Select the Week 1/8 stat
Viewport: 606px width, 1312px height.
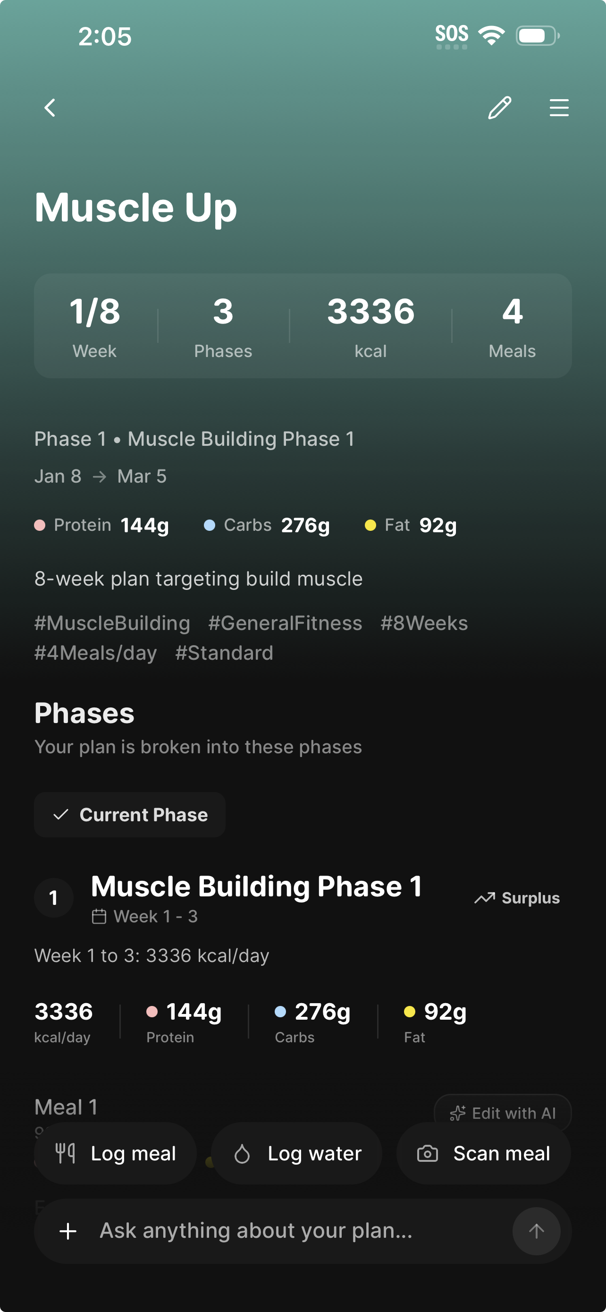coord(95,326)
